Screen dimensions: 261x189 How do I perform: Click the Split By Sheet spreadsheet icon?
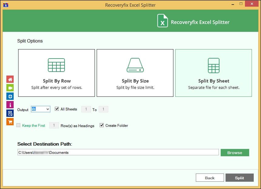coord(214,66)
